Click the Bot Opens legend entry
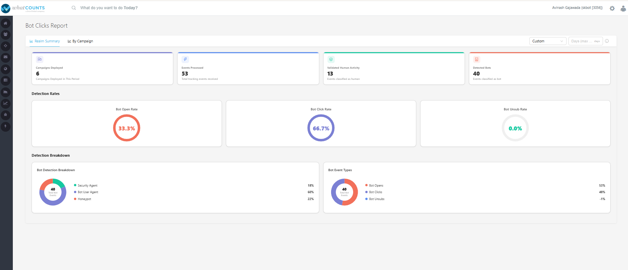The height and width of the screenshot is (270, 628). (x=374, y=186)
